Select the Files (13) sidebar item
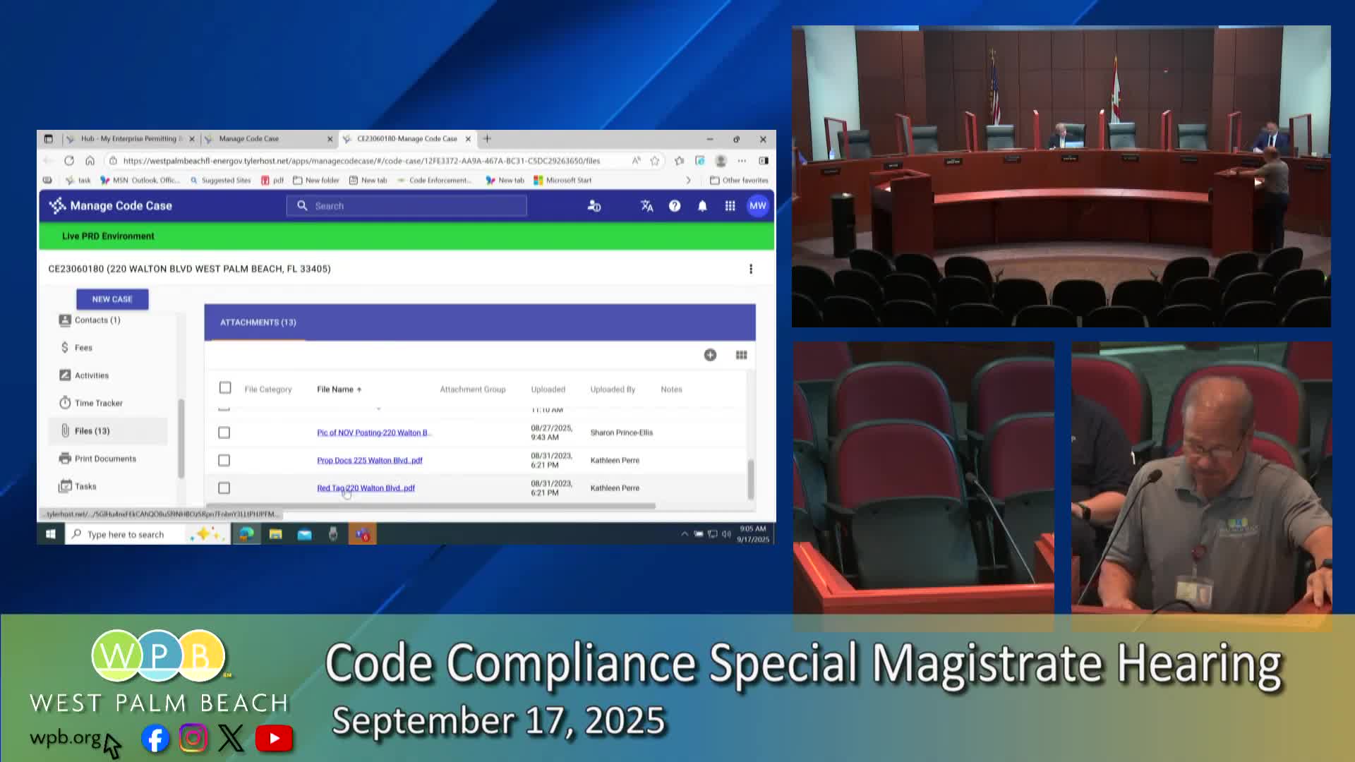This screenshot has height=762, width=1355. tap(92, 431)
